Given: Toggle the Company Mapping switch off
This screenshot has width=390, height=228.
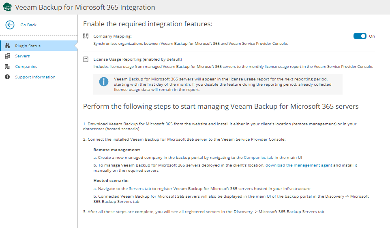Looking at the screenshot, I should click(360, 36).
